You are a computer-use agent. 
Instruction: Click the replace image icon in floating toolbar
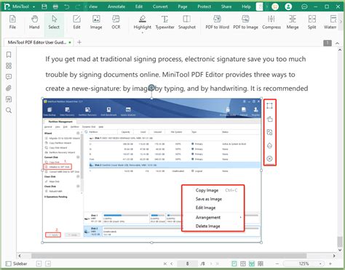(269, 132)
